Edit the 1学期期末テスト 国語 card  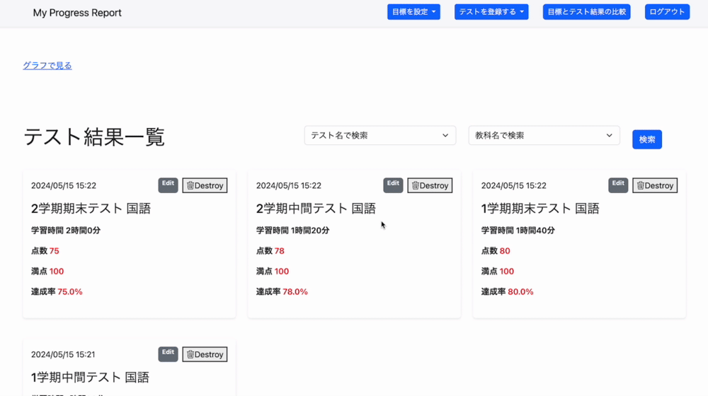coord(618,185)
